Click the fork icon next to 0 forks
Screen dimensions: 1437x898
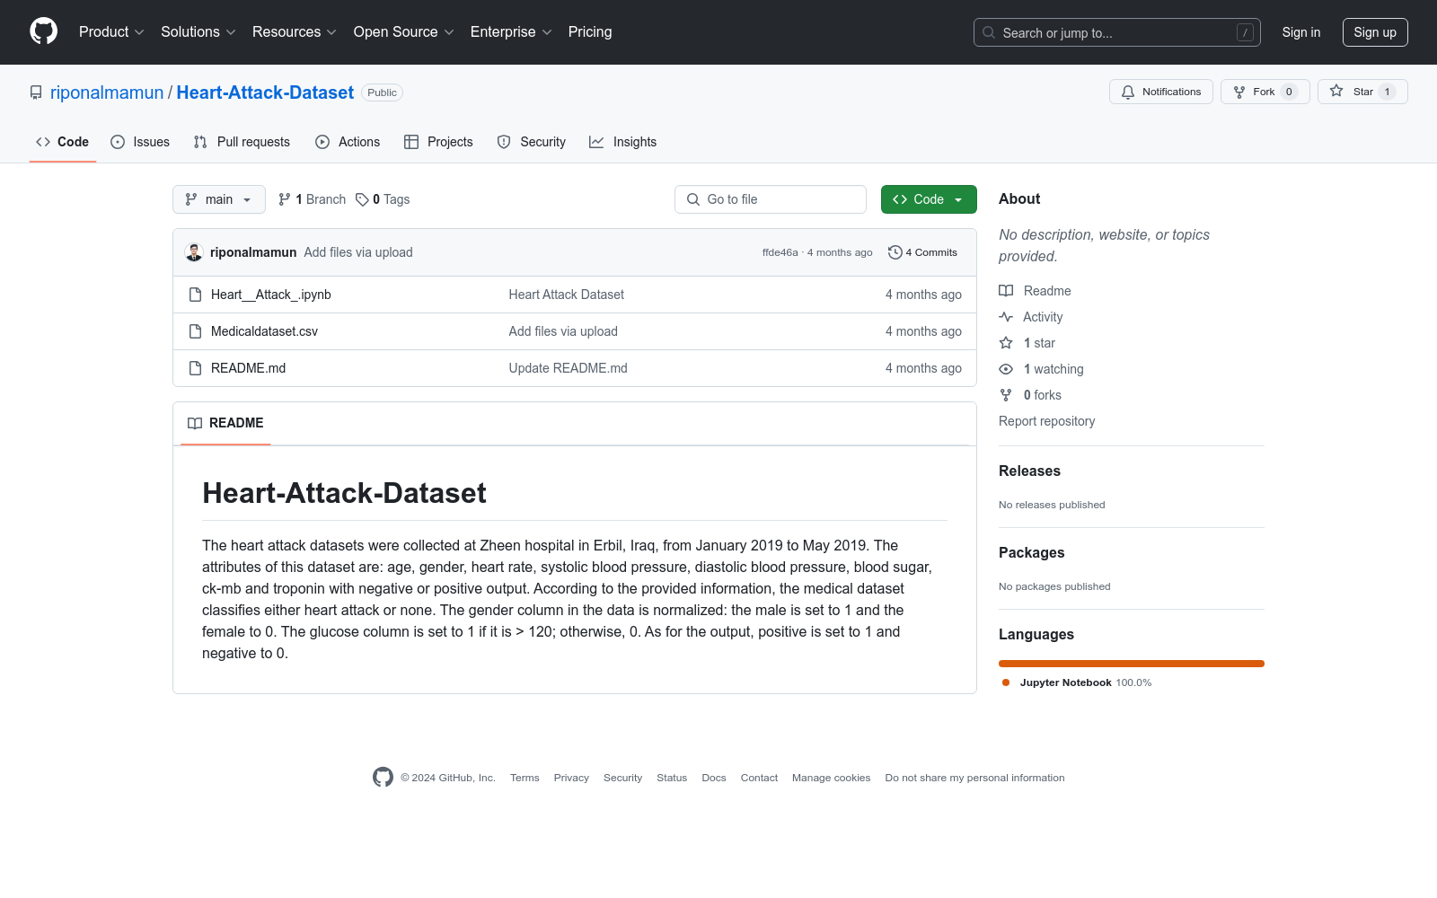click(1006, 395)
